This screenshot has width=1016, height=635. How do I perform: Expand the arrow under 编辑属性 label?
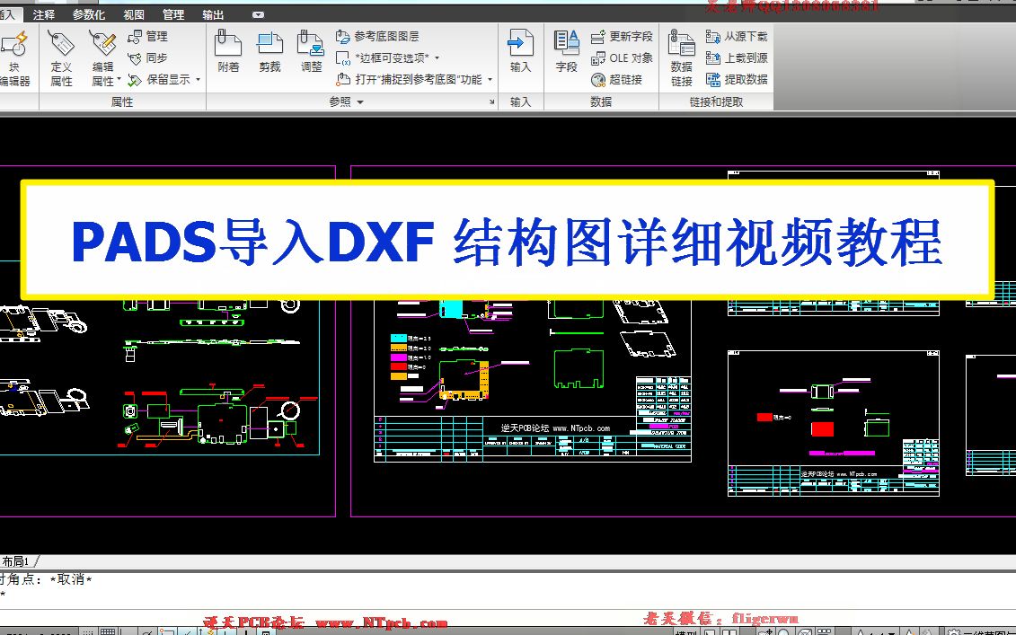(119, 80)
